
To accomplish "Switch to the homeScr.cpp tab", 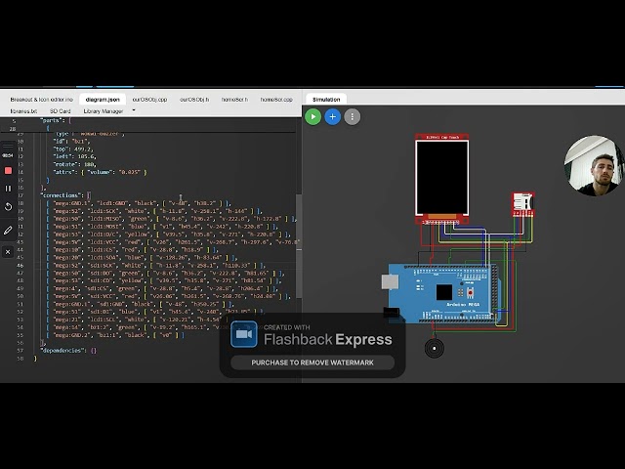I will pyautogui.click(x=276, y=100).
